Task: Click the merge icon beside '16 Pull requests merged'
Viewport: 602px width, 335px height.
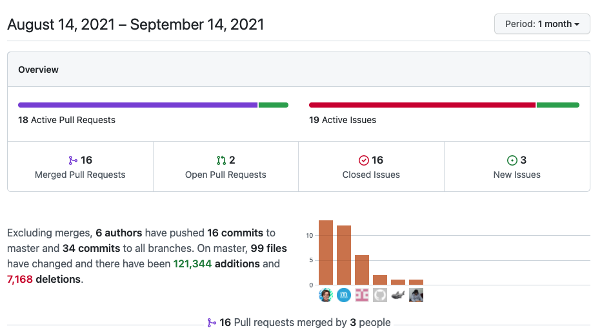Action: [x=212, y=322]
